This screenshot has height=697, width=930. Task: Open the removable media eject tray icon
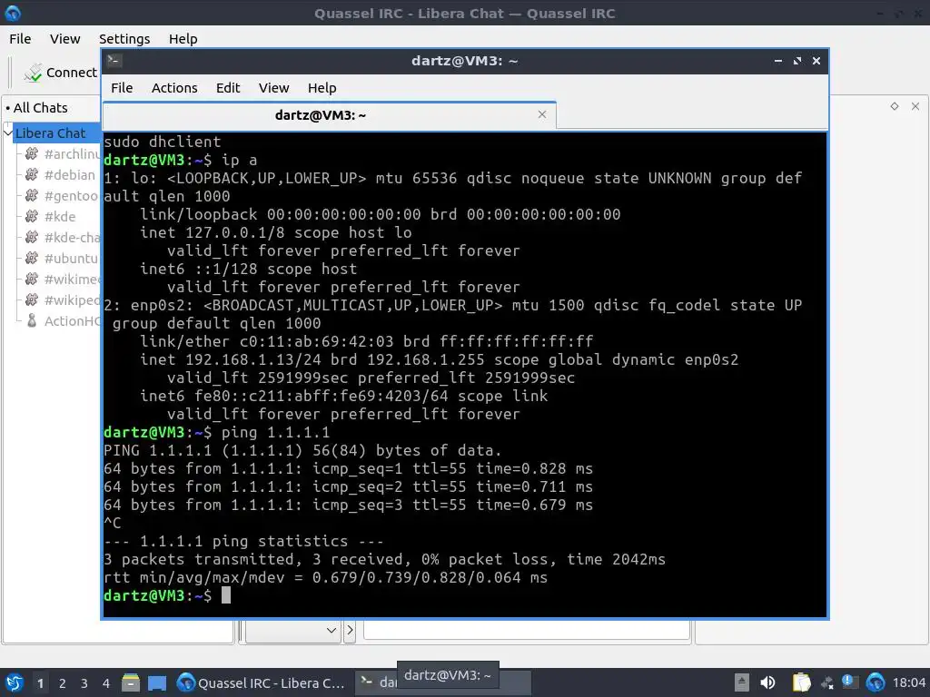[741, 682]
